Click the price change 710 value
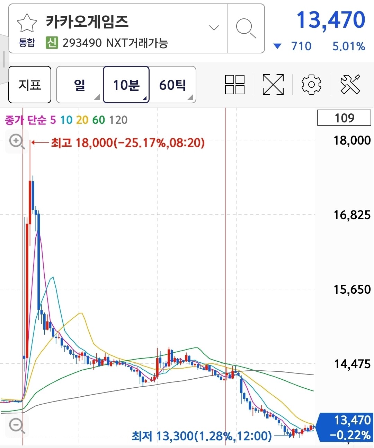 301,46
